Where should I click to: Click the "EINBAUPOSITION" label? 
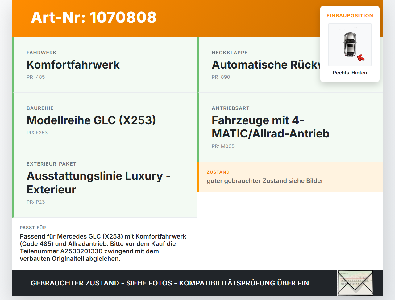pyautogui.click(x=350, y=15)
